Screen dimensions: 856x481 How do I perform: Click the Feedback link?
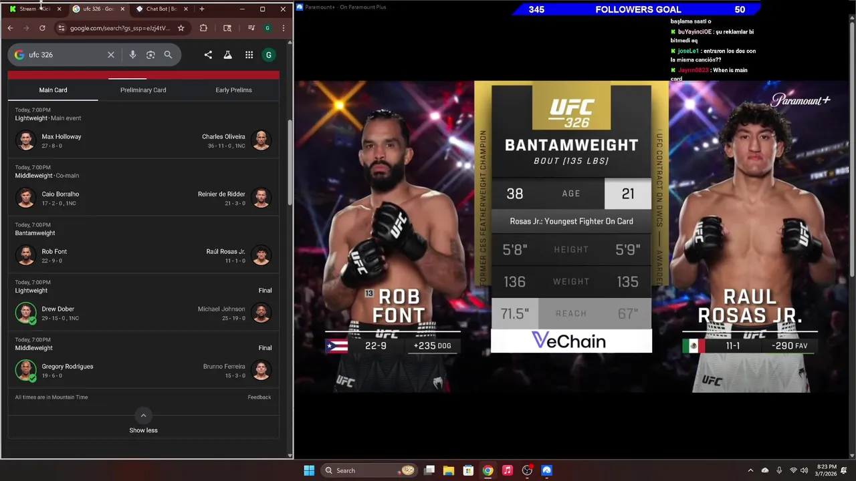[259, 397]
